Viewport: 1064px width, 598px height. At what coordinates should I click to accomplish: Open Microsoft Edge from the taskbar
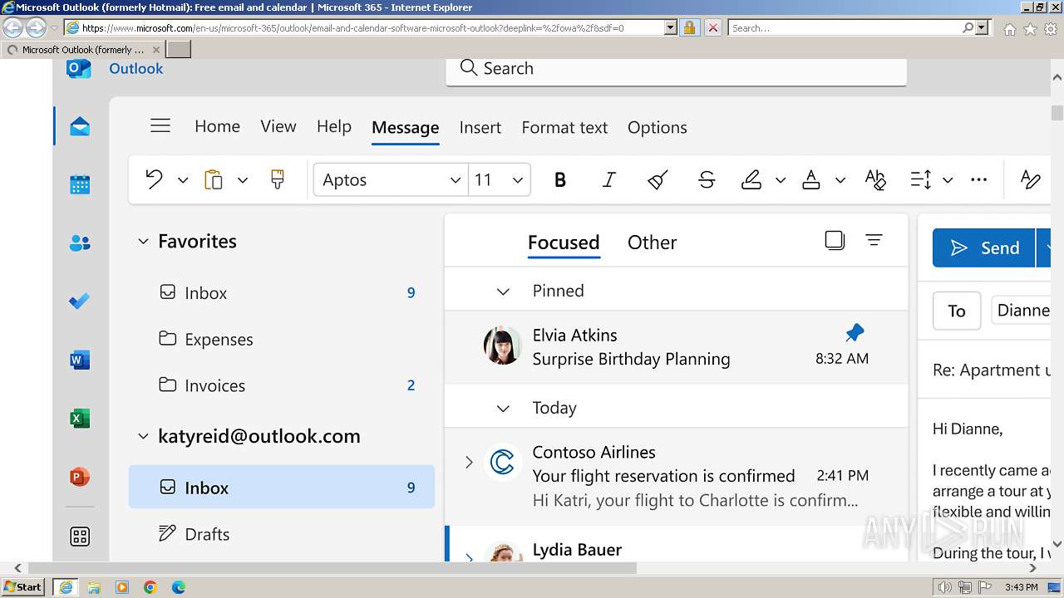coord(179,587)
